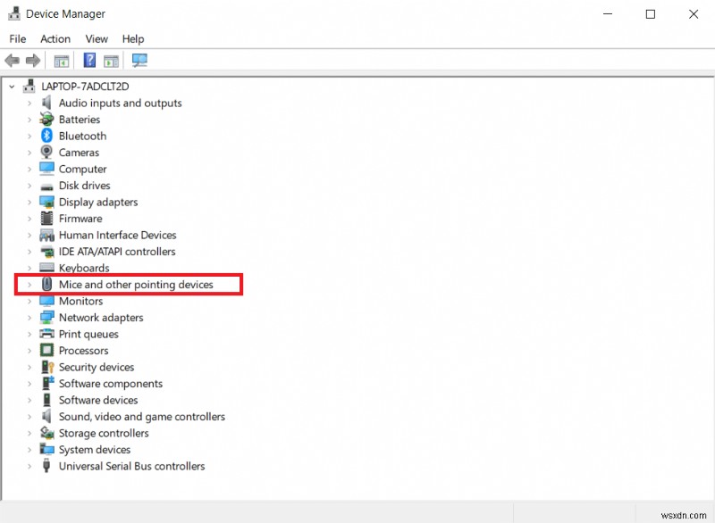This screenshot has width=715, height=523.
Task: Click the Audio inputs speaker icon
Action: 46,103
